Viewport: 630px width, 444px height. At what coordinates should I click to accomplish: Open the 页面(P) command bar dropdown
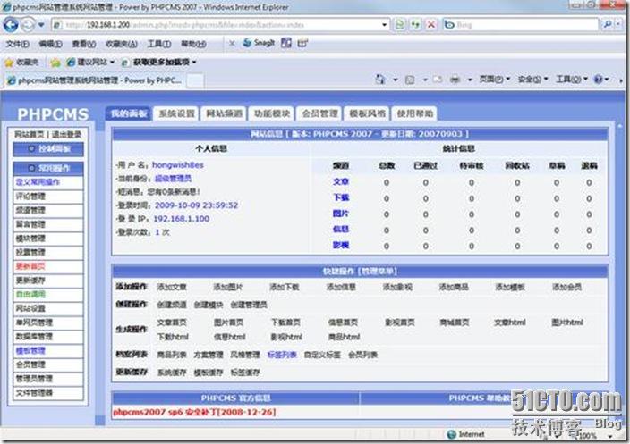pos(494,80)
